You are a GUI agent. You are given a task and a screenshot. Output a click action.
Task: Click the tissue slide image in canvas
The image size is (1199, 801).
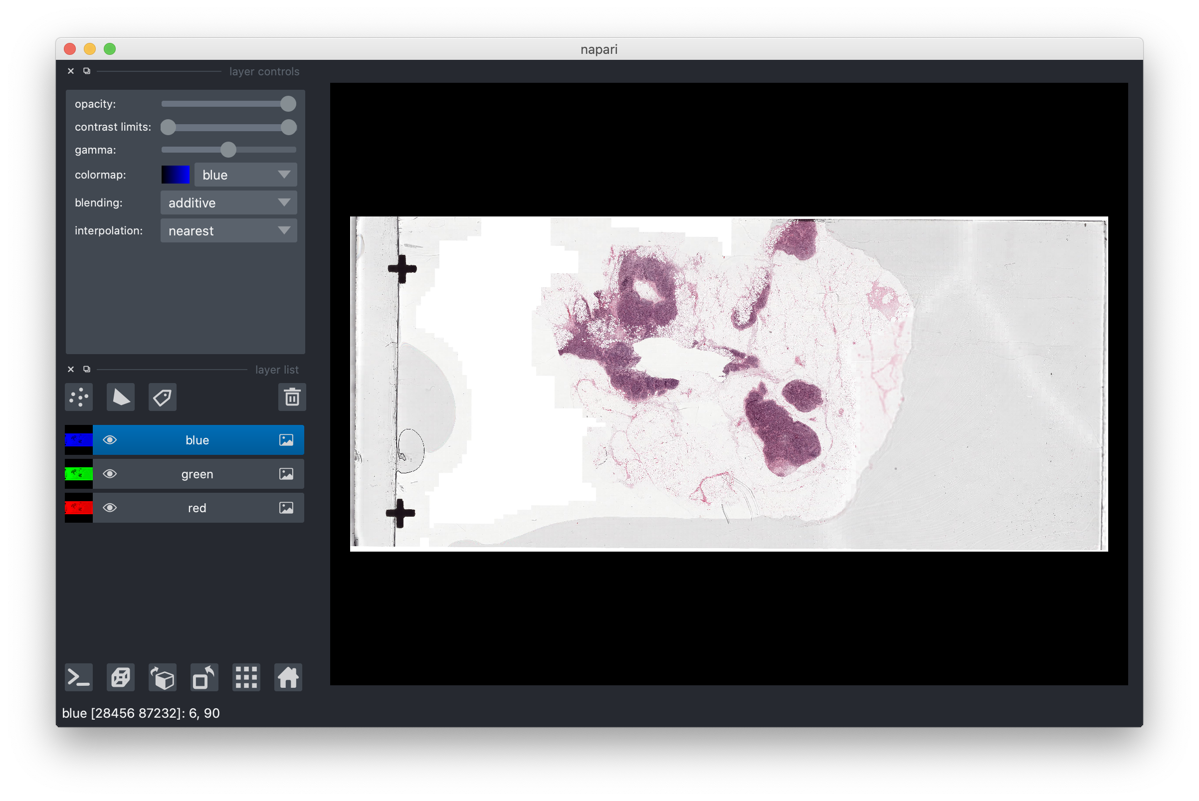point(729,384)
